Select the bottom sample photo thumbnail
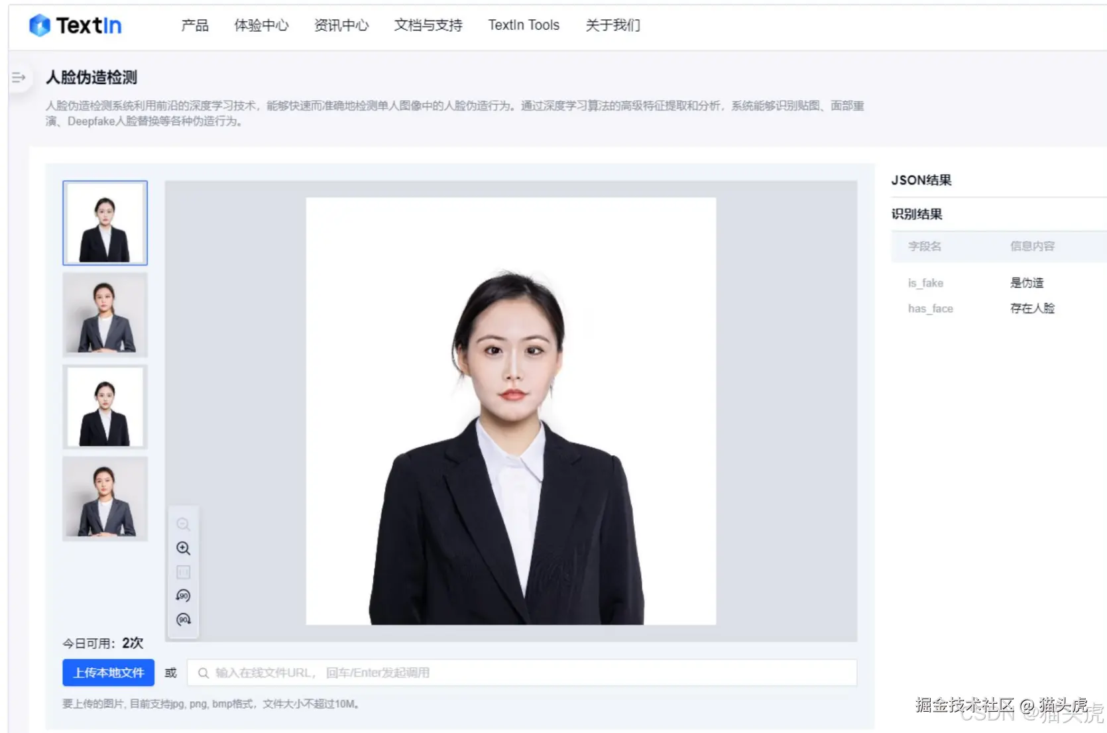1107x733 pixels. pos(104,499)
